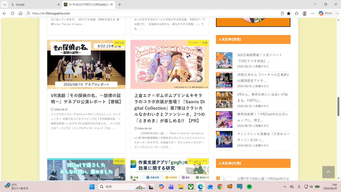Viewport: 341px width, 192px height.
Task: Open the favorites list icon
Action: [x=297, y=13]
